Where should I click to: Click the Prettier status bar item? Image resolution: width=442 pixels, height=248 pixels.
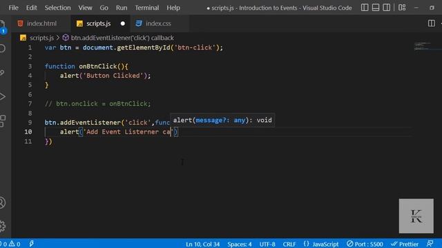(405, 244)
